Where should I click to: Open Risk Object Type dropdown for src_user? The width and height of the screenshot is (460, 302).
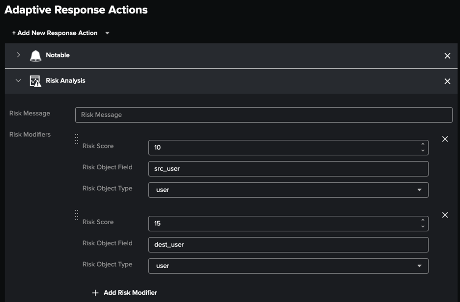(288, 190)
